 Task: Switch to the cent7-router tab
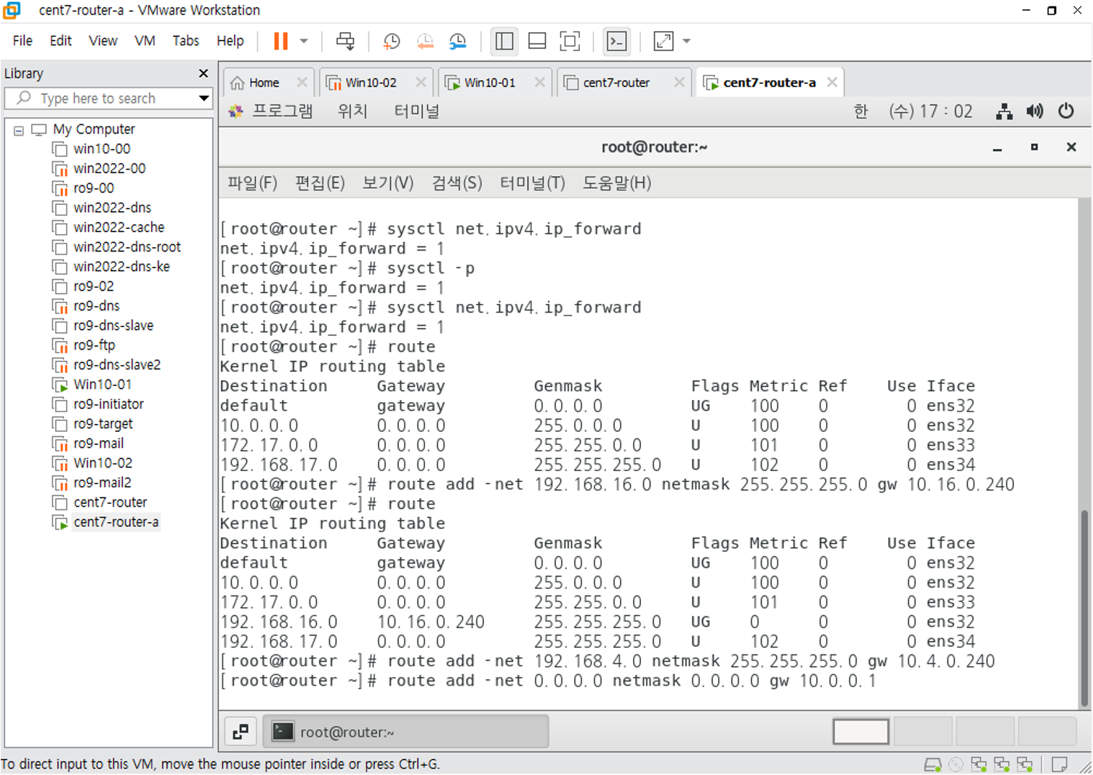click(x=616, y=83)
